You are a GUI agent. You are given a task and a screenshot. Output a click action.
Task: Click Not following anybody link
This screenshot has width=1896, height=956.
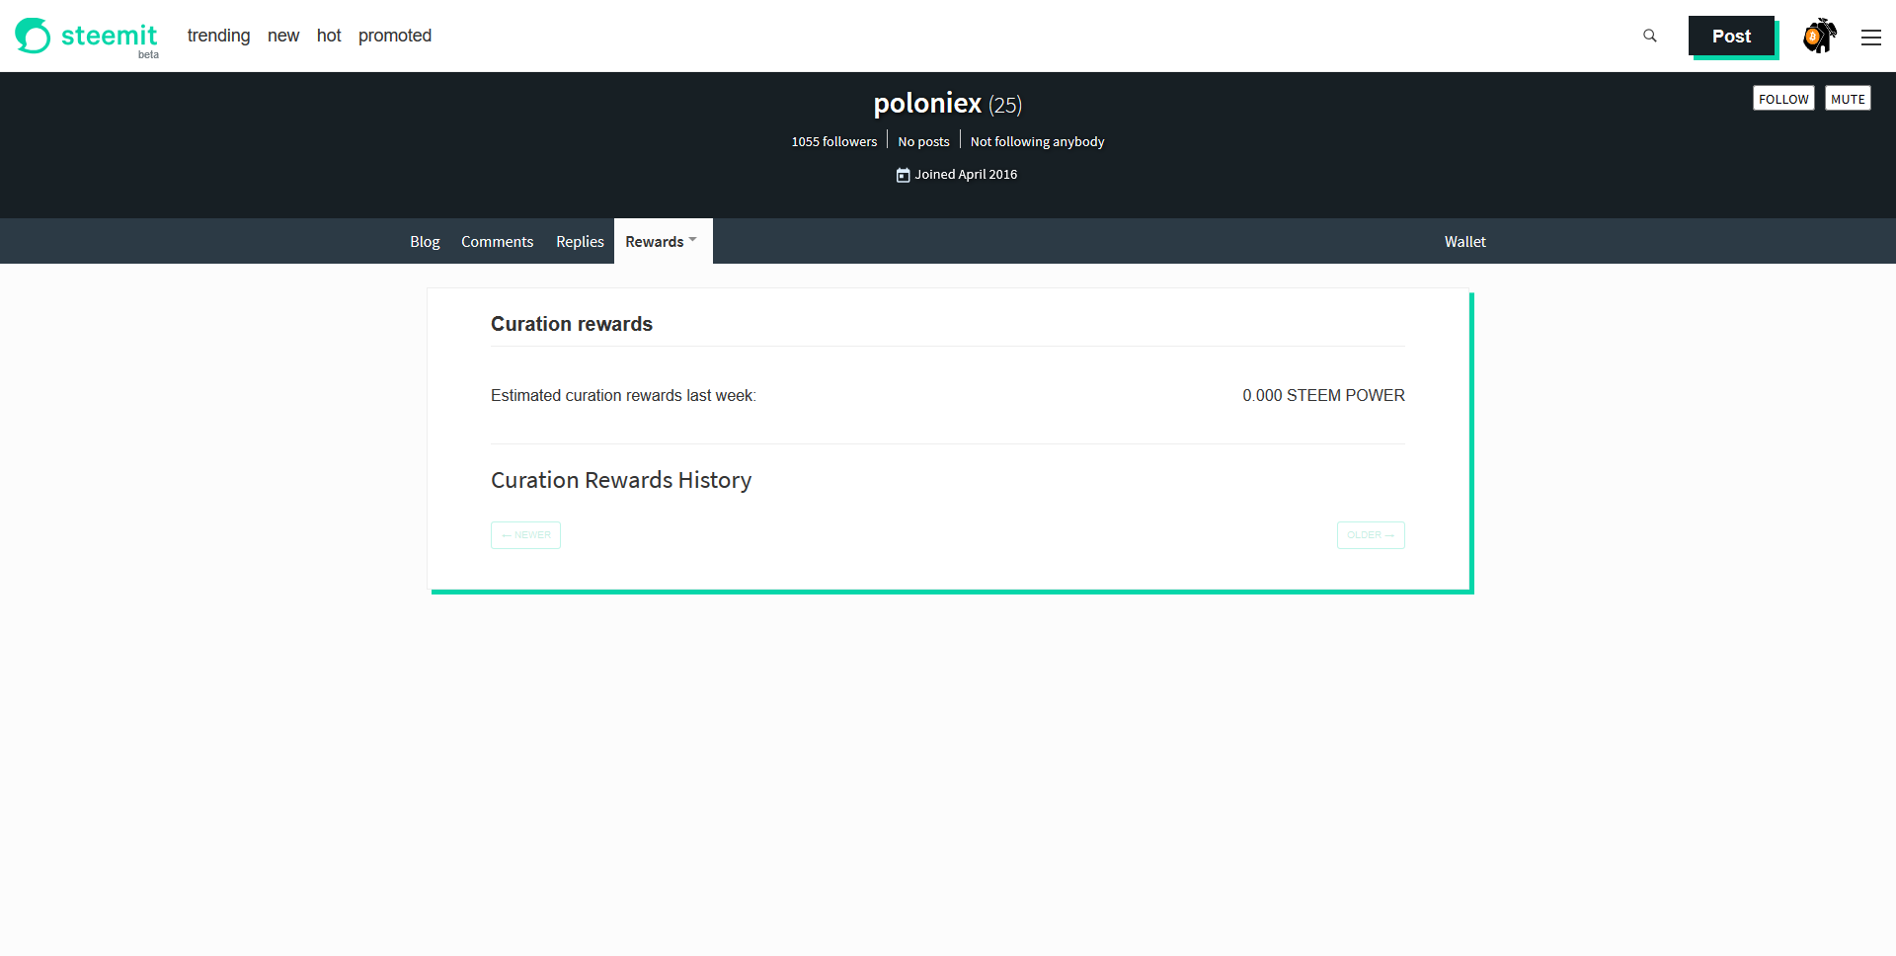pos(1037,142)
